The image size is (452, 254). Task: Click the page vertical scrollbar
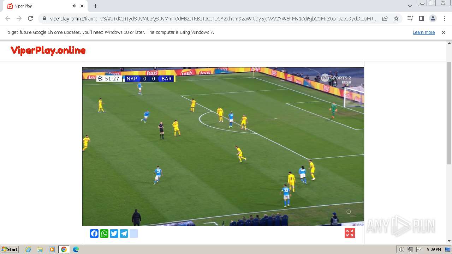coord(449,113)
